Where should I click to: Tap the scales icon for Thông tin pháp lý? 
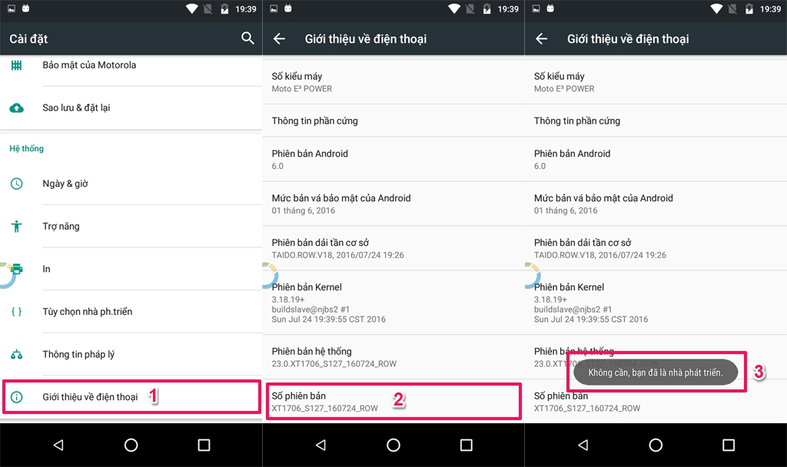tap(17, 354)
